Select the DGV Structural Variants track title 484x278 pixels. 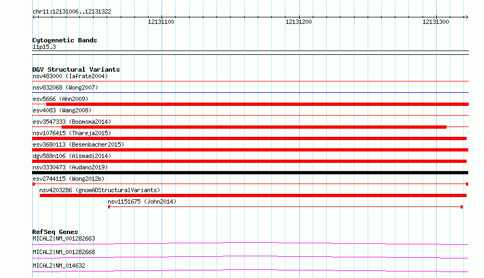pyautogui.click(x=76, y=69)
